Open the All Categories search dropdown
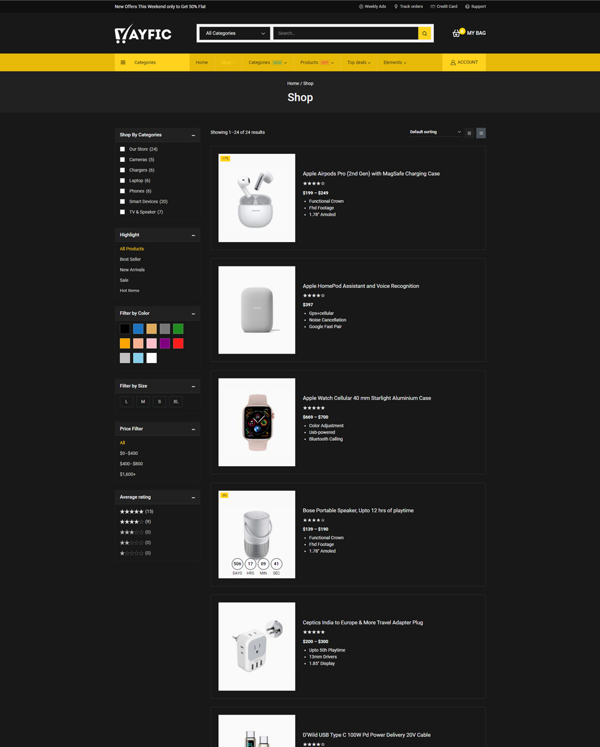This screenshot has height=747, width=600. click(x=235, y=34)
